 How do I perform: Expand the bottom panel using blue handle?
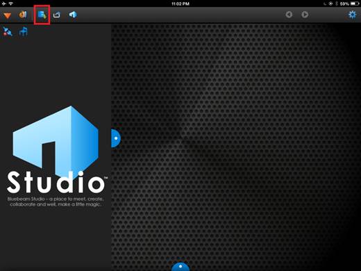tap(180, 267)
